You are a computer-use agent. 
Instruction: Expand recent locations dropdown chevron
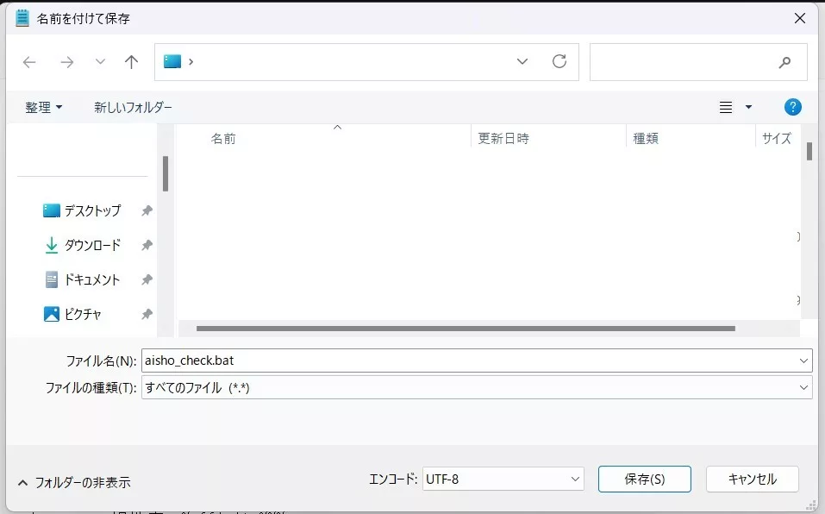[100, 62]
